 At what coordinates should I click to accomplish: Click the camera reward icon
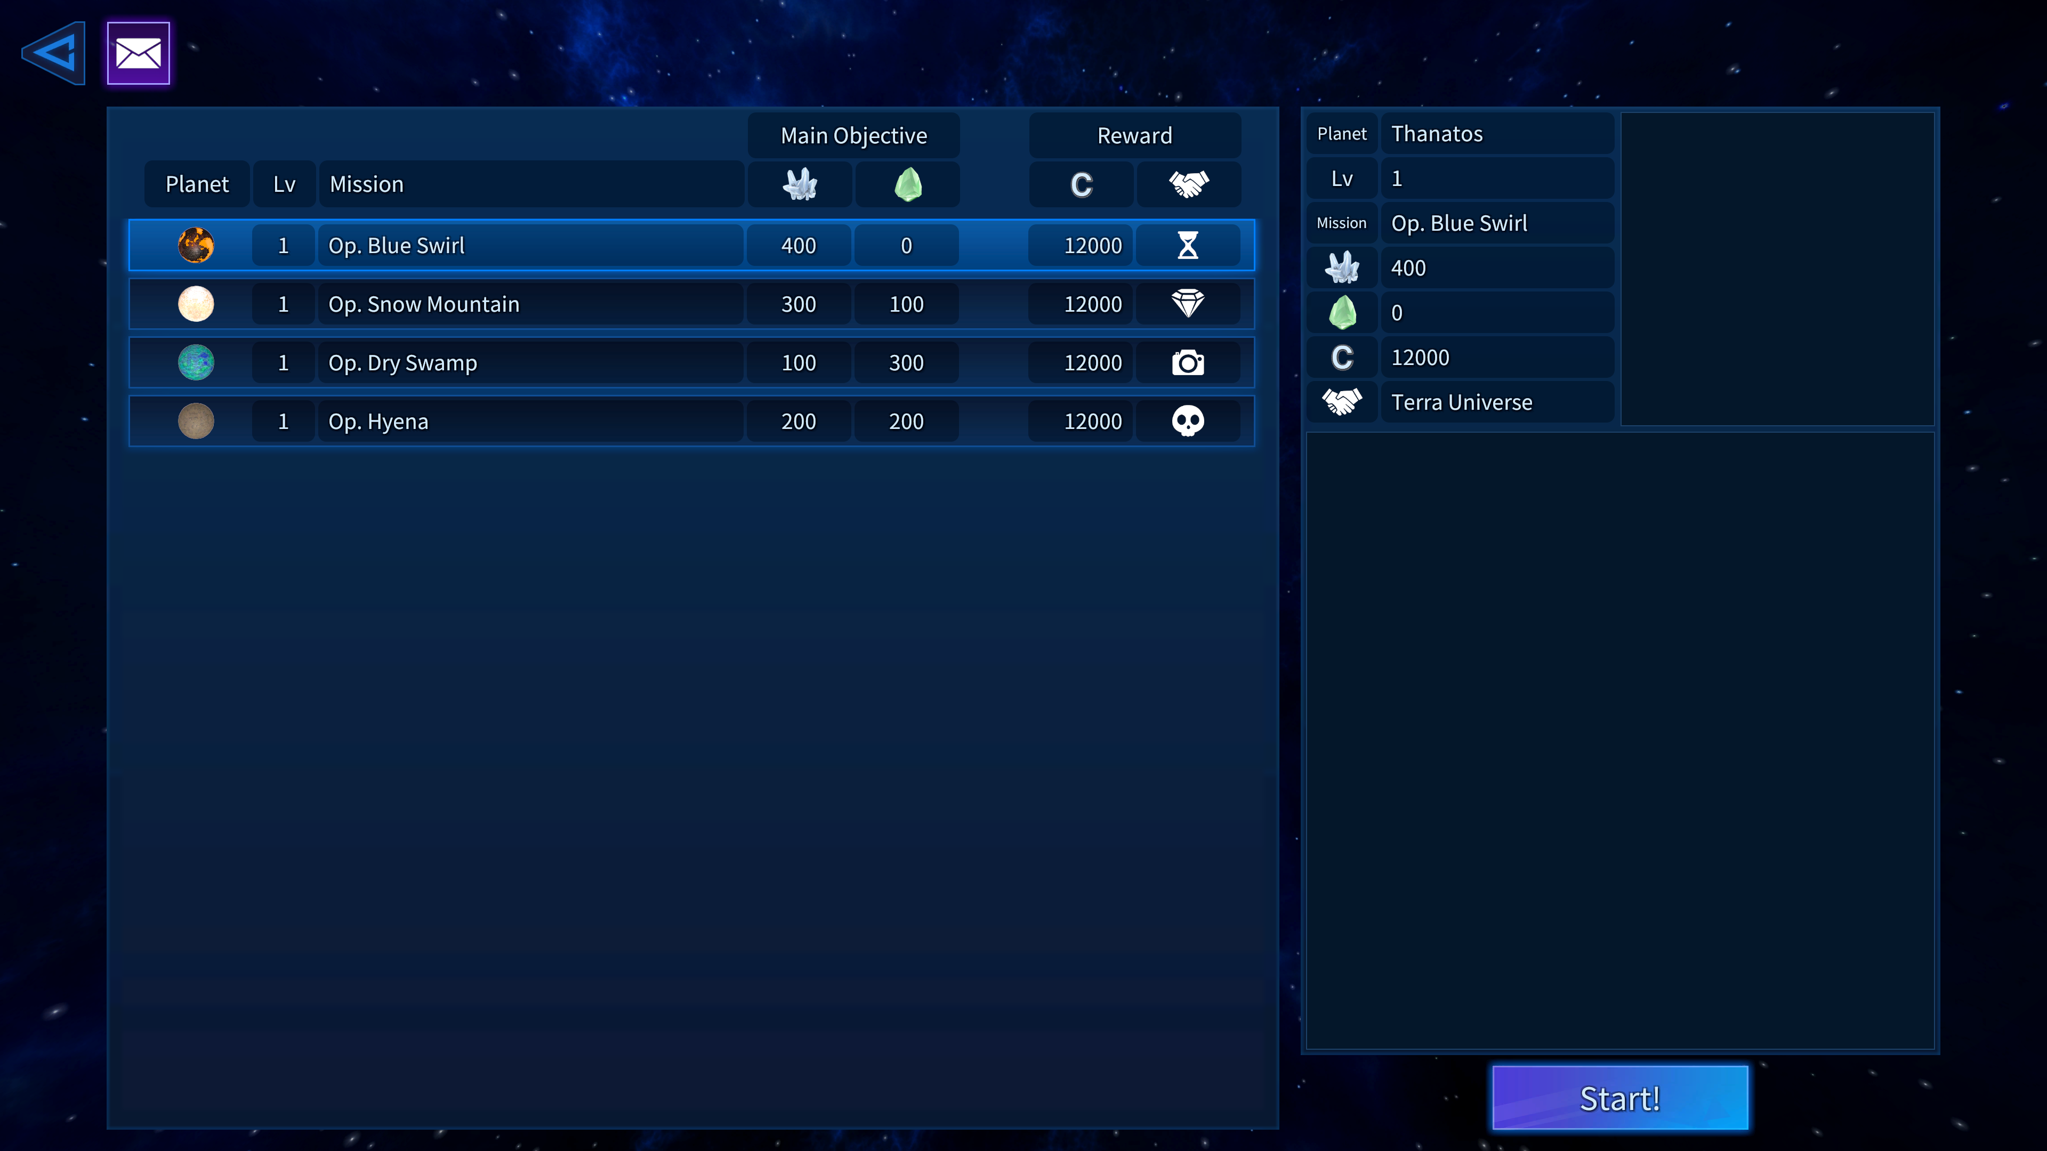click(x=1187, y=362)
